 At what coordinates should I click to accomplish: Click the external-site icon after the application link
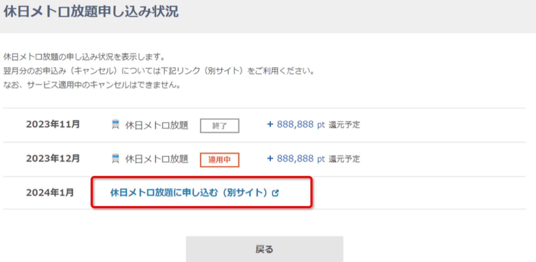click(276, 193)
